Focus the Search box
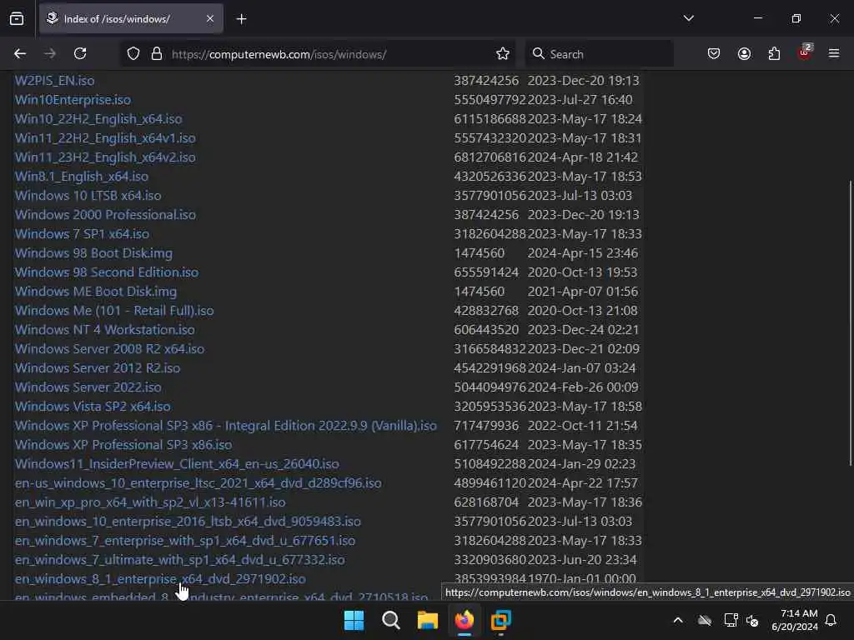854x640 pixels. pos(599,54)
